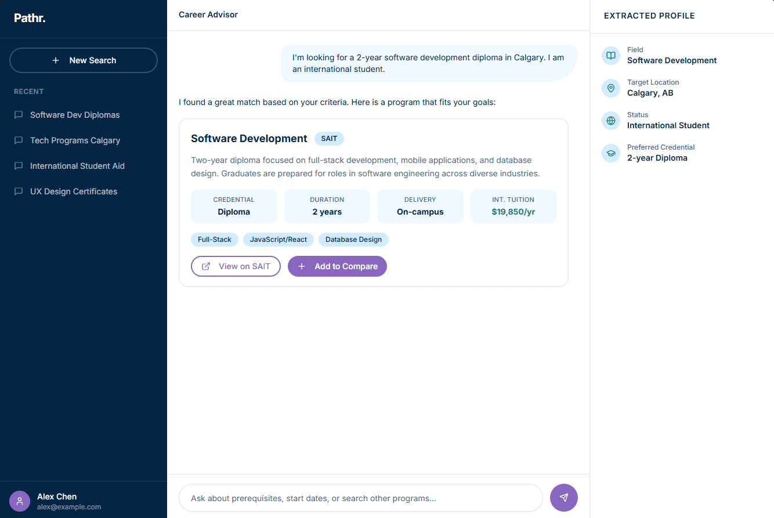The image size is (774, 518).
Task: Click the Career Advisor header title
Action: pos(208,15)
